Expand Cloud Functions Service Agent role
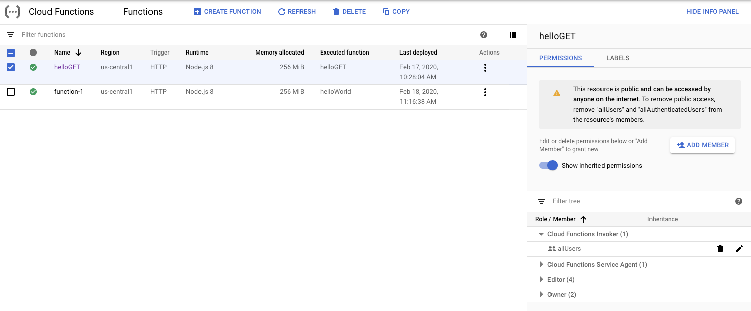 [x=541, y=265]
